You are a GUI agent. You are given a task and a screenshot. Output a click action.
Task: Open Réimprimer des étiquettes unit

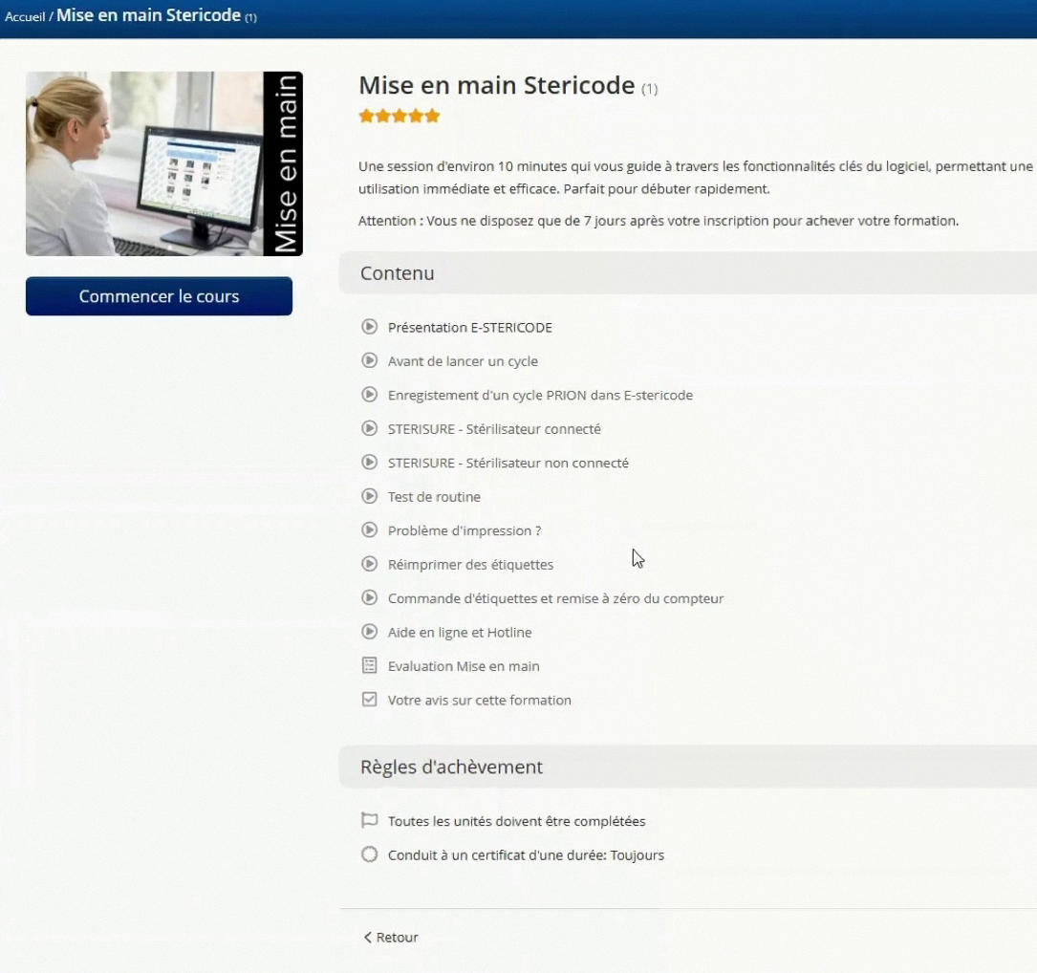click(470, 564)
